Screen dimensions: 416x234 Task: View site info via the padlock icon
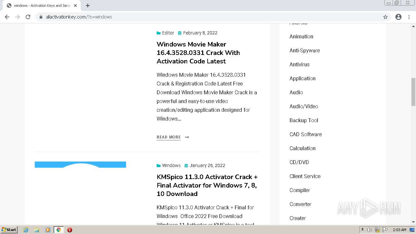[x=41, y=17]
